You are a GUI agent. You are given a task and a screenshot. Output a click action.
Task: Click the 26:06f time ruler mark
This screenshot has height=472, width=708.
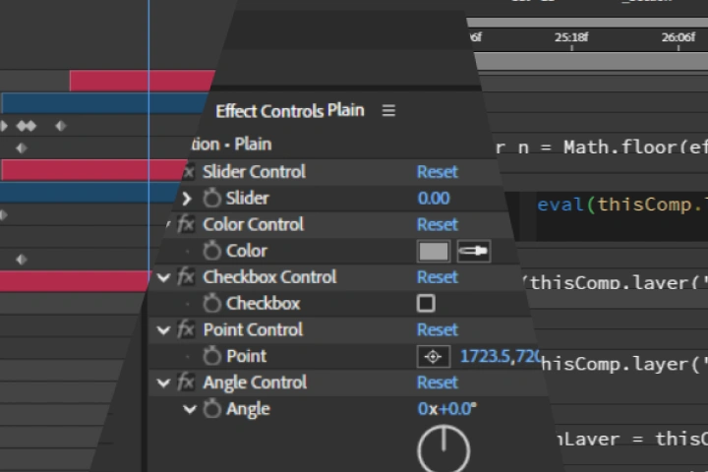click(678, 37)
